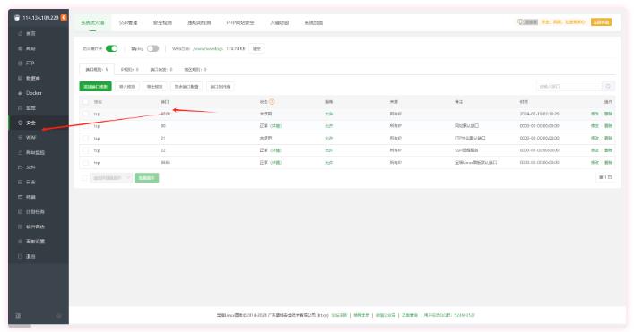Open the 监控 monitoring sidebar item
This screenshot has height=332, width=634.
(x=39, y=108)
